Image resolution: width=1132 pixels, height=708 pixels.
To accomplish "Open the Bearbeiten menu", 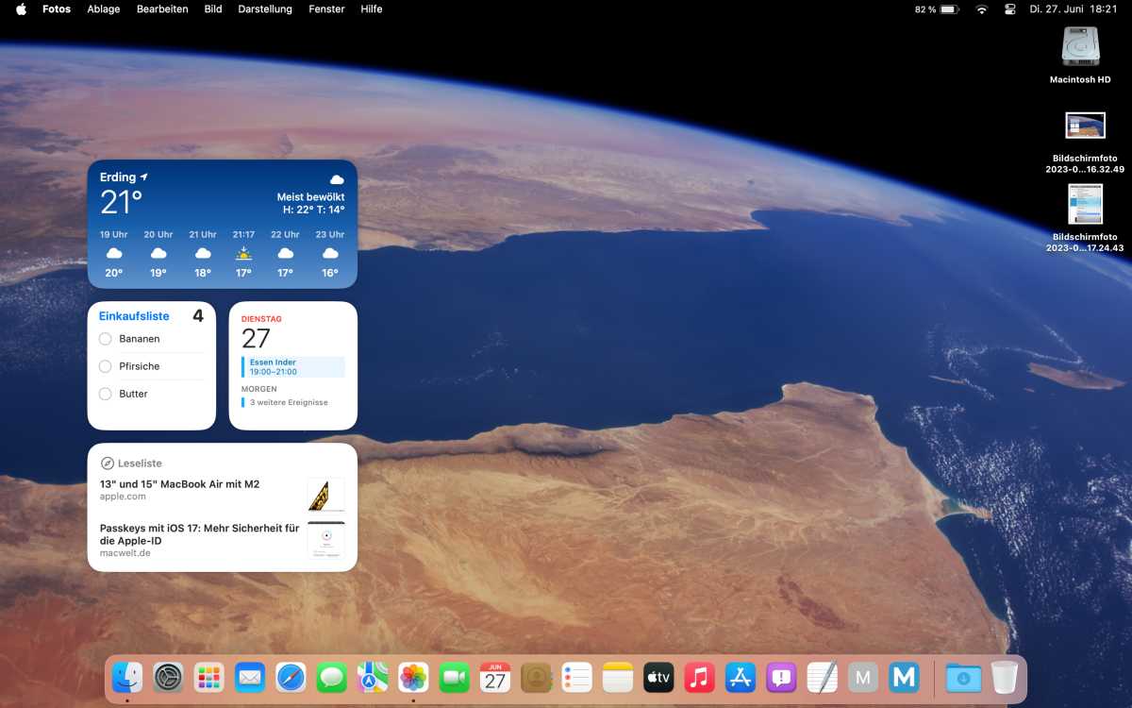I will 162,9.
